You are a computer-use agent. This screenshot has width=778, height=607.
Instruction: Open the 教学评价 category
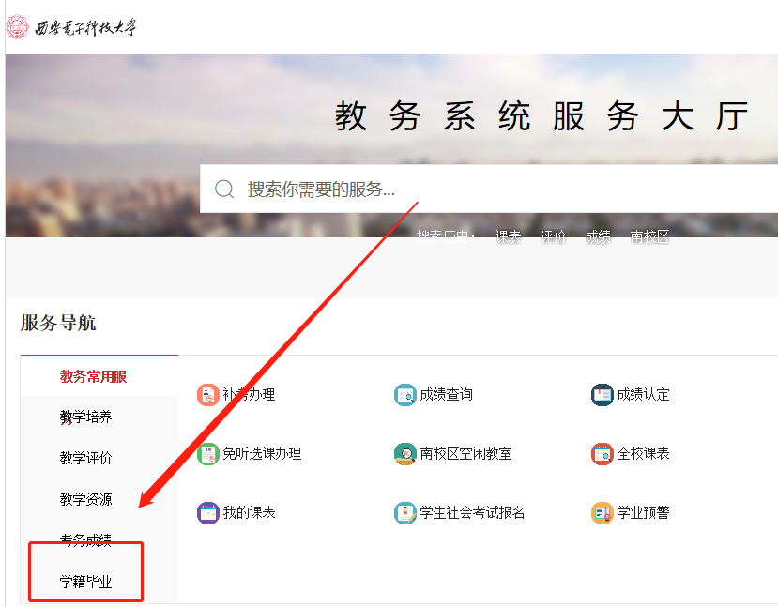[85, 458]
